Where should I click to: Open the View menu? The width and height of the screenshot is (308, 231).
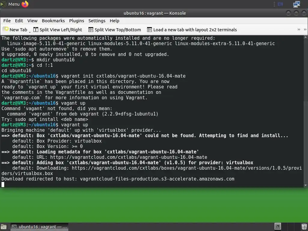click(x=32, y=21)
